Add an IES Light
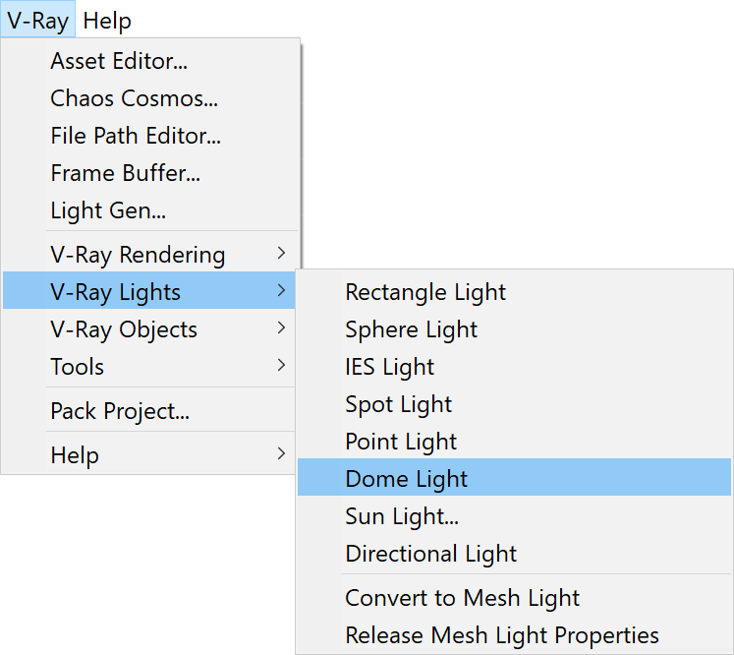734x655 pixels. [514, 367]
